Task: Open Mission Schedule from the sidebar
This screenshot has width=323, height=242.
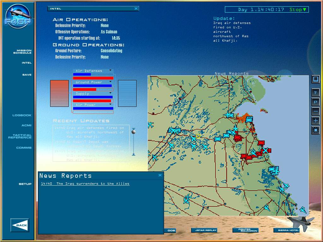Action: (22, 51)
